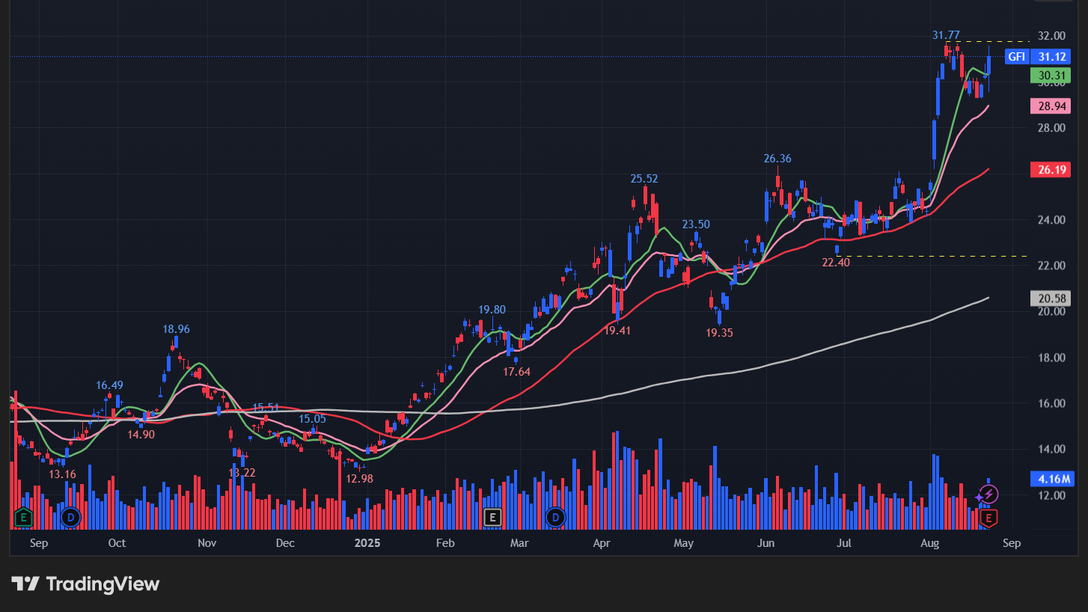Click the 16.00 price axis tick
This screenshot has height=612, width=1088.
1051,403
